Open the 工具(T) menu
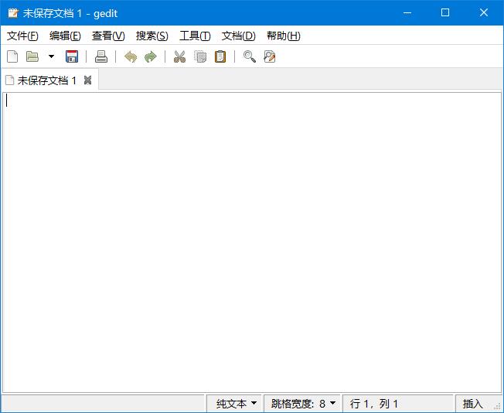 click(x=195, y=36)
